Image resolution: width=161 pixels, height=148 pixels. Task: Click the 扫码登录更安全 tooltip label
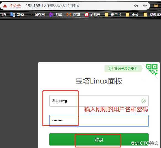(x=123, y=68)
